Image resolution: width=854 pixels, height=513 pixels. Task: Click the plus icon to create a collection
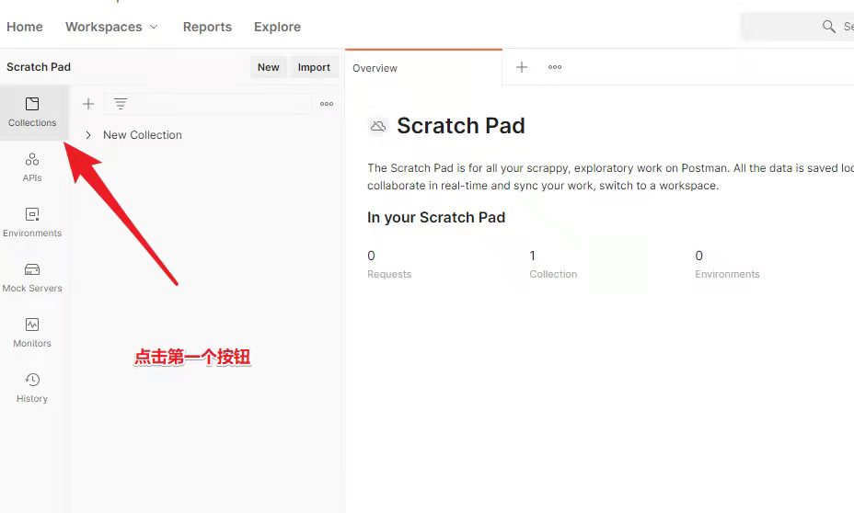88,104
